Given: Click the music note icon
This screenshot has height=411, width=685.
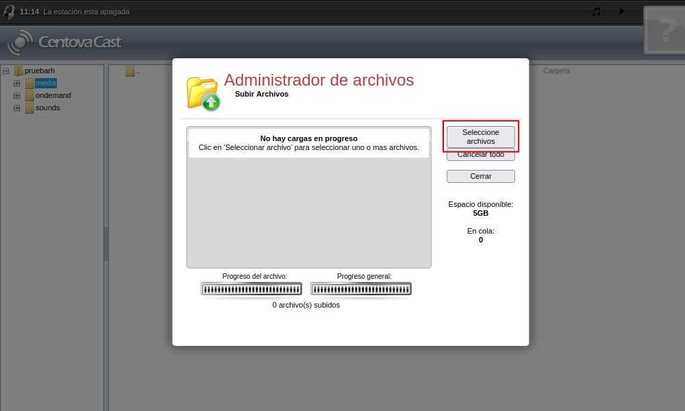Looking at the screenshot, I should point(597,12).
